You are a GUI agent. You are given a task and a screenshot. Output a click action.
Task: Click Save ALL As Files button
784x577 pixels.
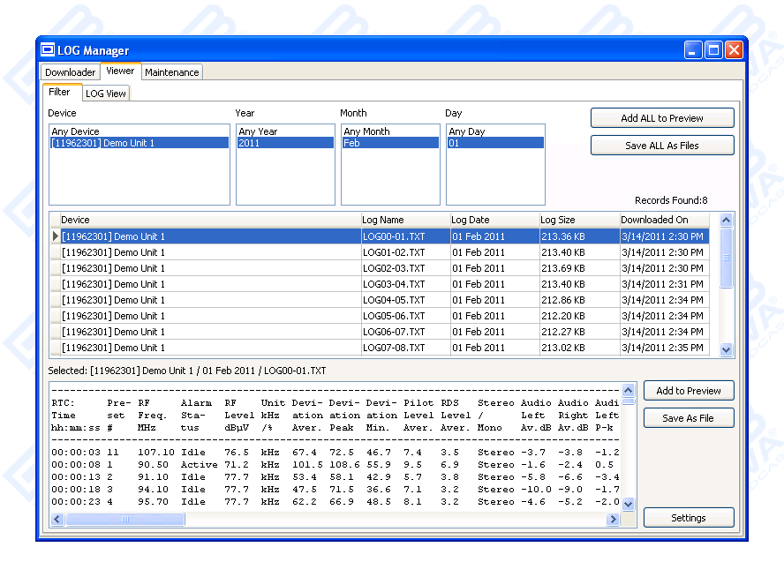pyautogui.click(x=661, y=146)
